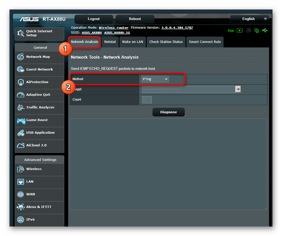
Task: Click the client users status icon
Action: click(x=248, y=30)
